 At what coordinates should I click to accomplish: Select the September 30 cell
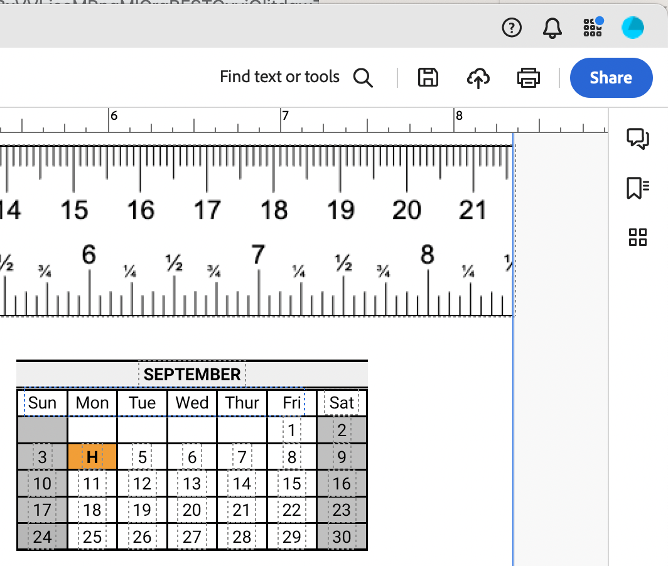342,537
